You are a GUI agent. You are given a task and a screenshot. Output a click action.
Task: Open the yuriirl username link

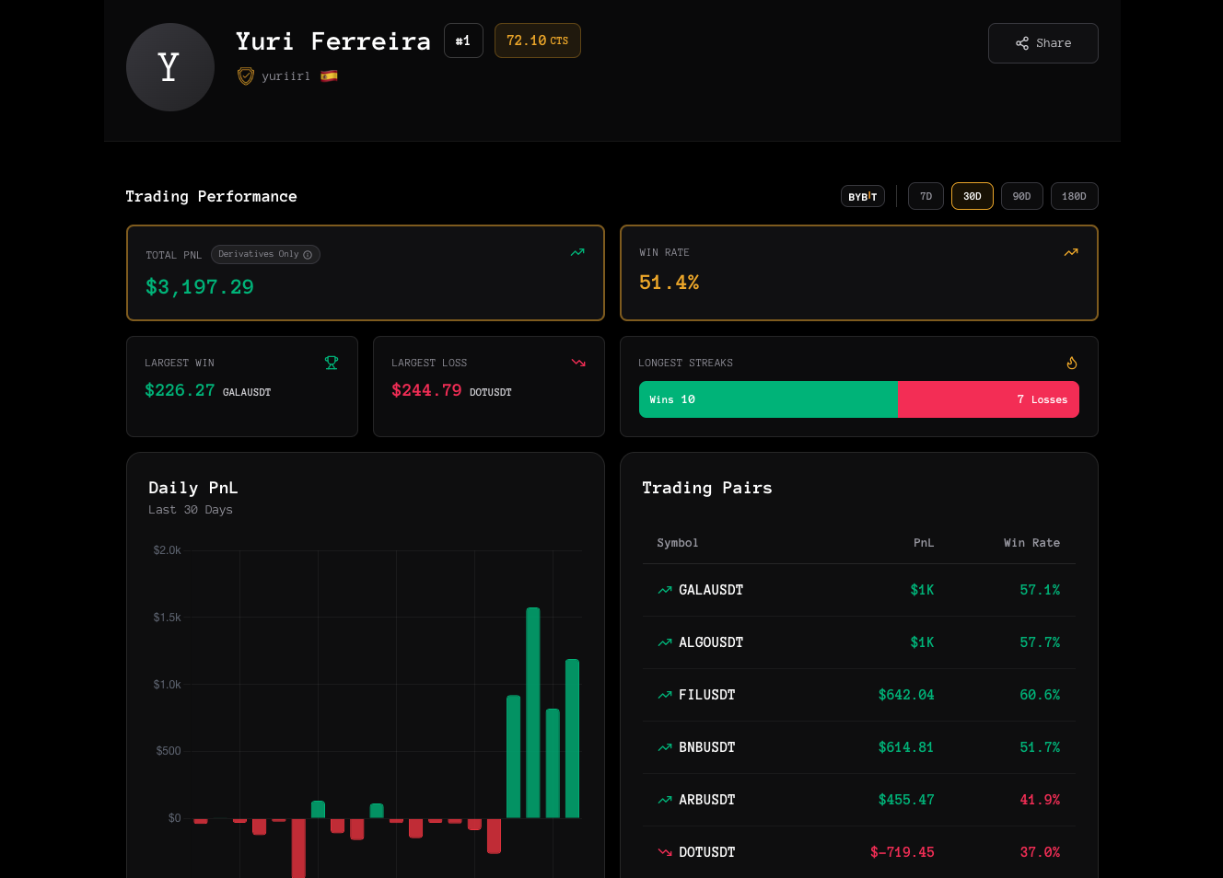pyautogui.click(x=285, y=75)
